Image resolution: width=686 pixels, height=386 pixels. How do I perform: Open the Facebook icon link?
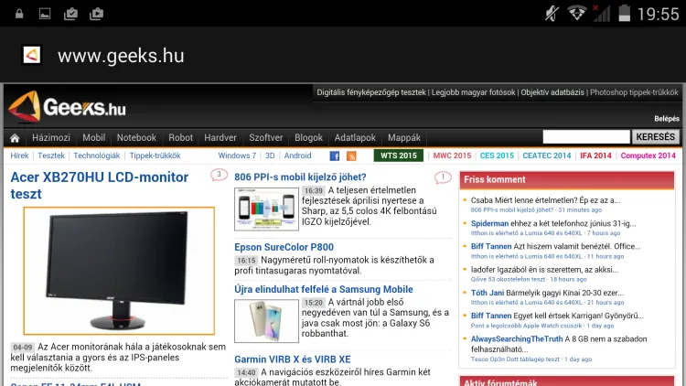point(334,155)
